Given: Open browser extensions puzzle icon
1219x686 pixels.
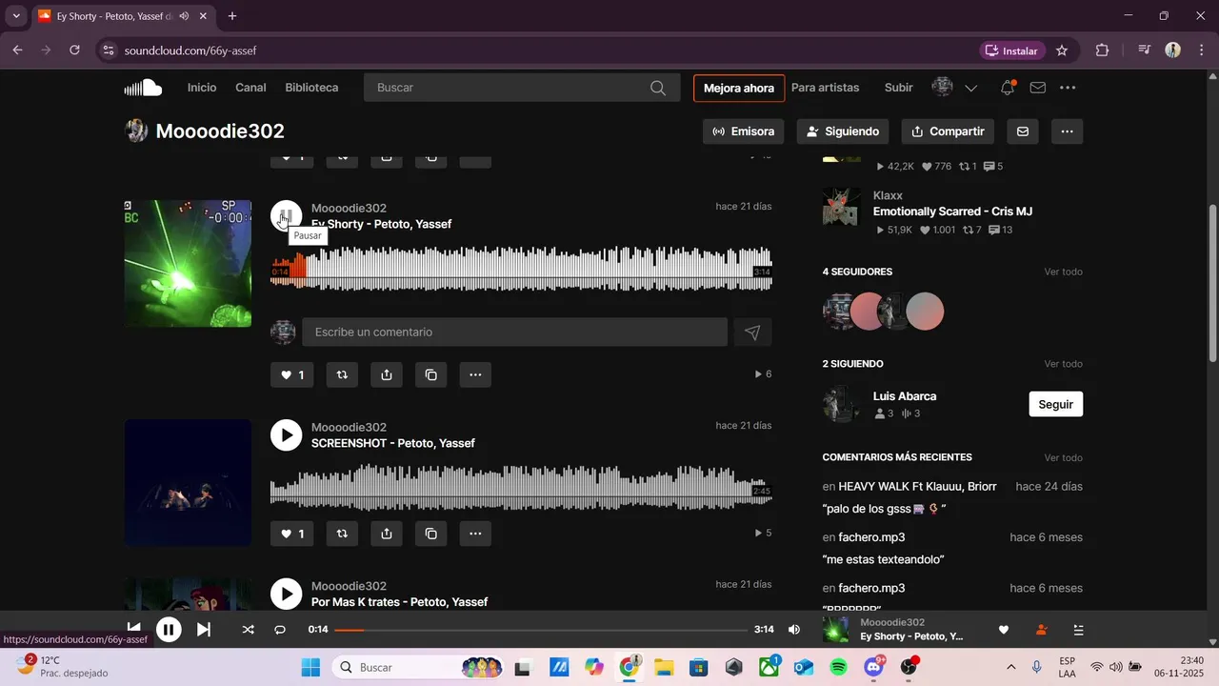Looking at the screenshot, I should click(x=1103, y=50).
